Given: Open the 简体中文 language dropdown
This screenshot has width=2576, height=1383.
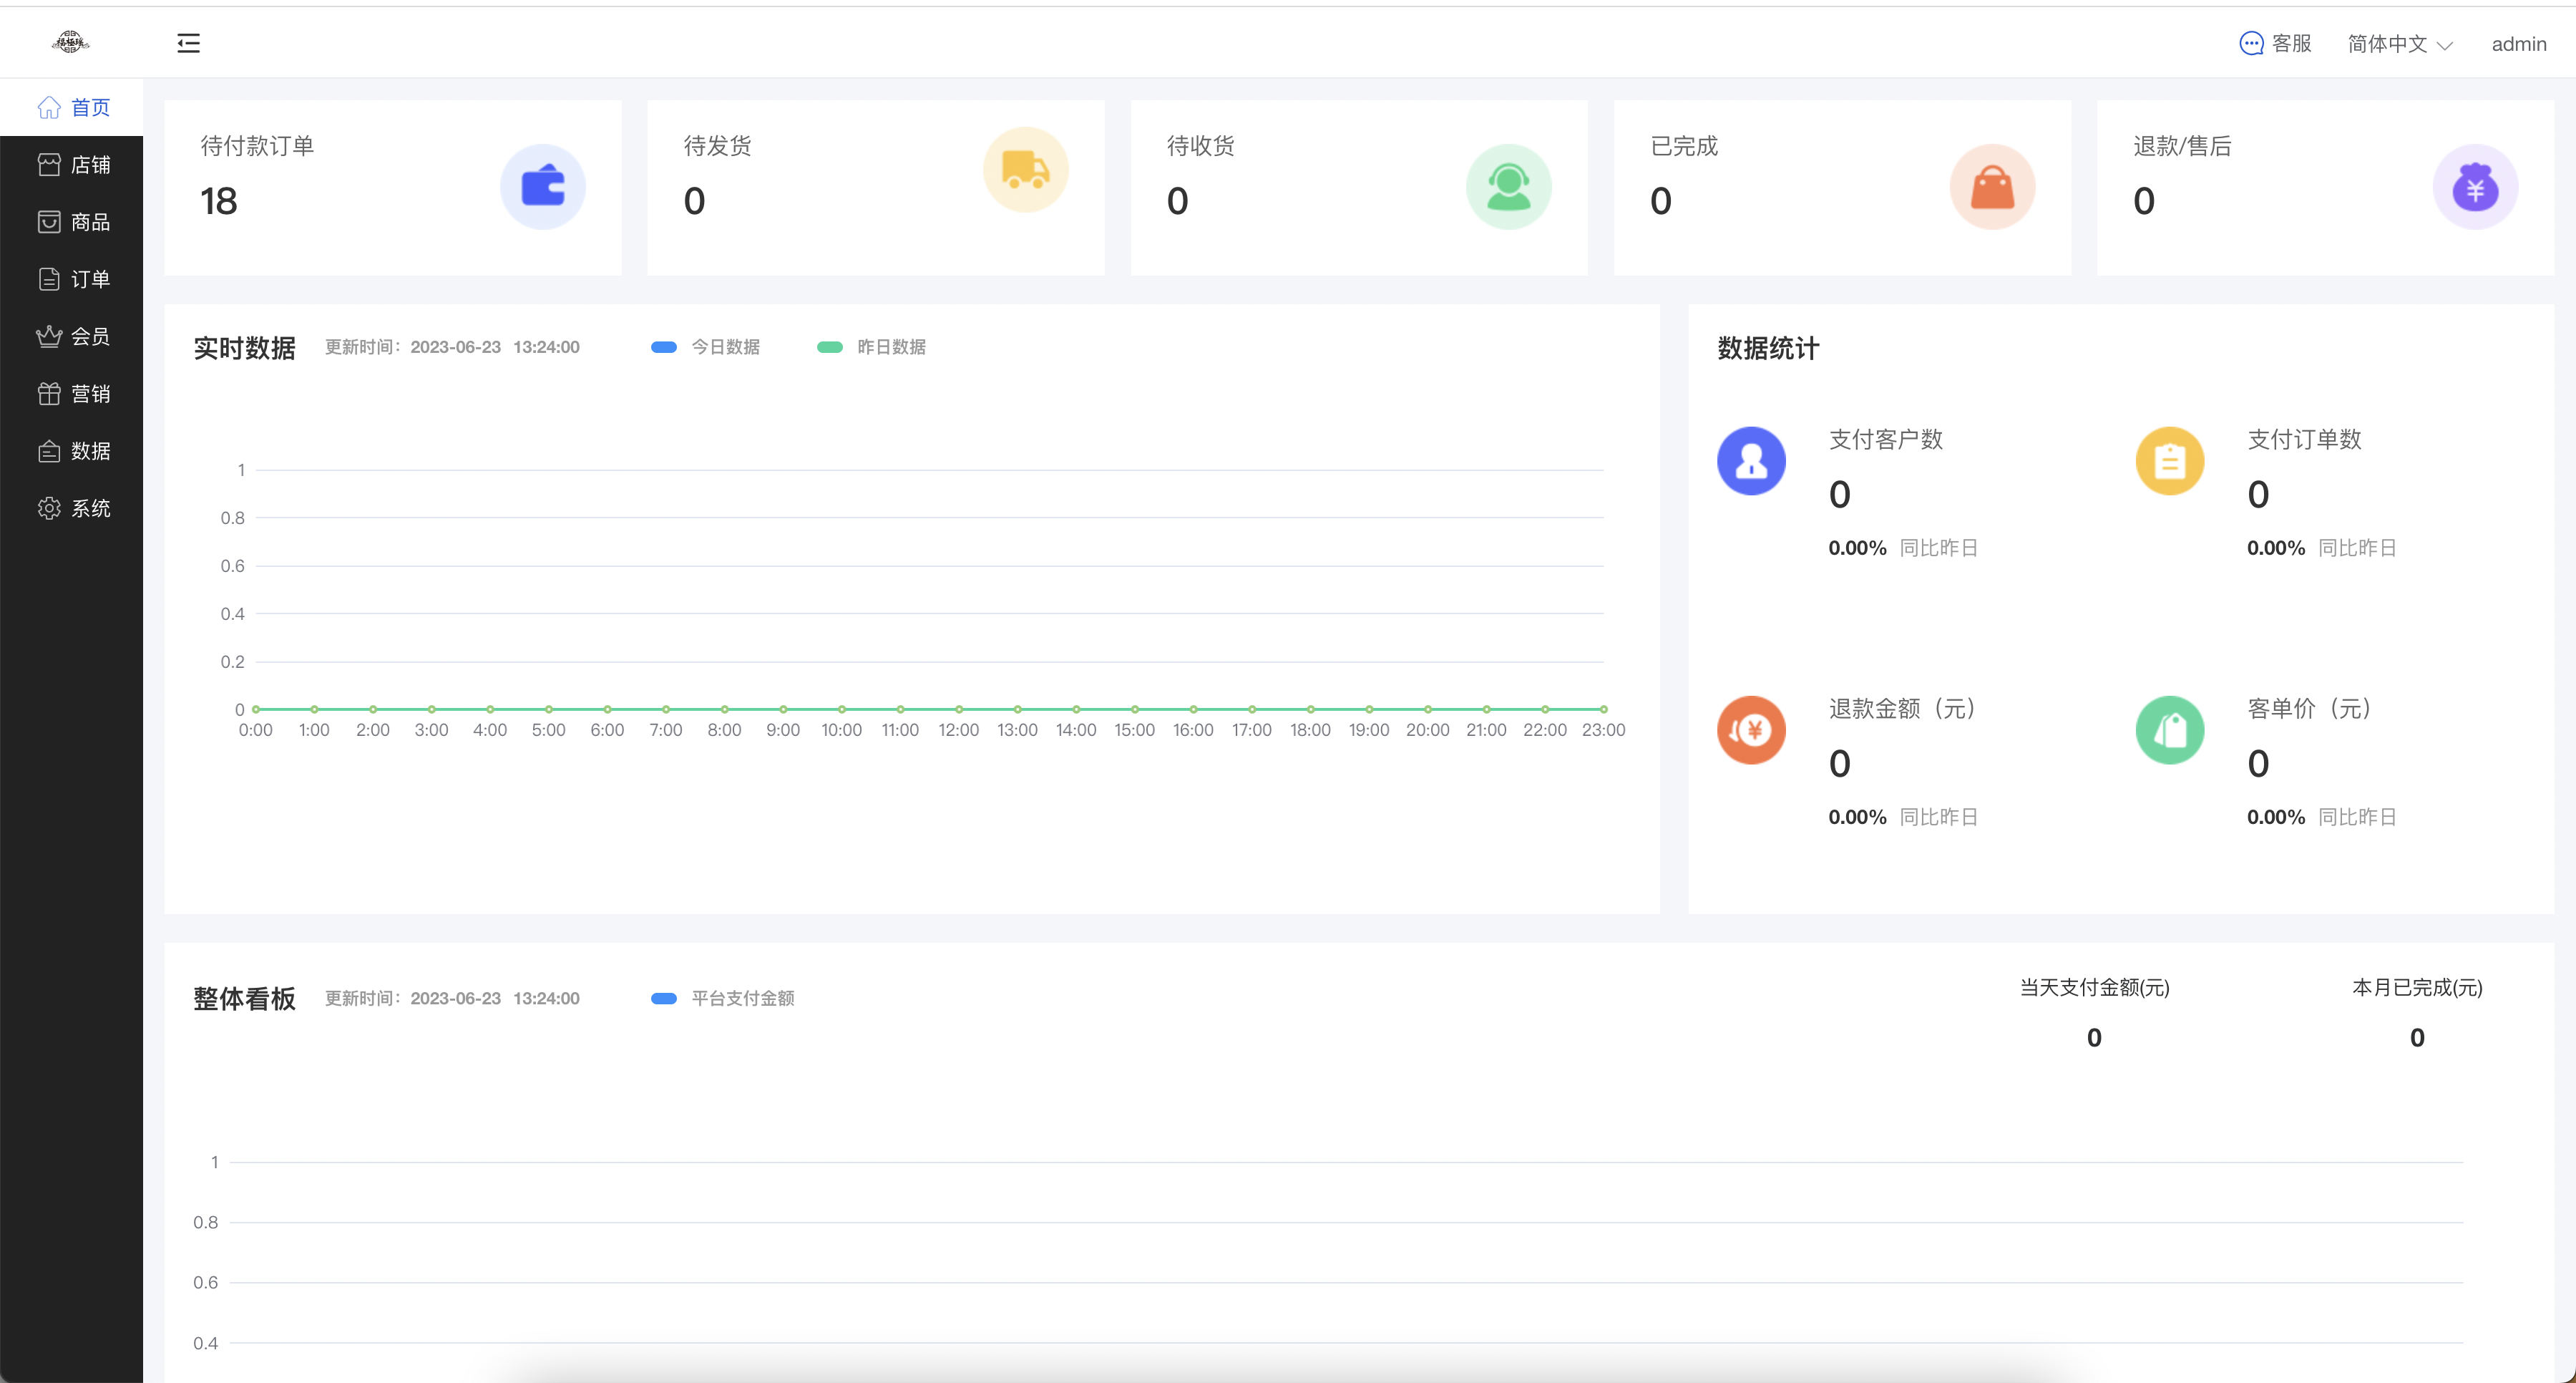Looking at the screenshot, I should pos(2400,44).
